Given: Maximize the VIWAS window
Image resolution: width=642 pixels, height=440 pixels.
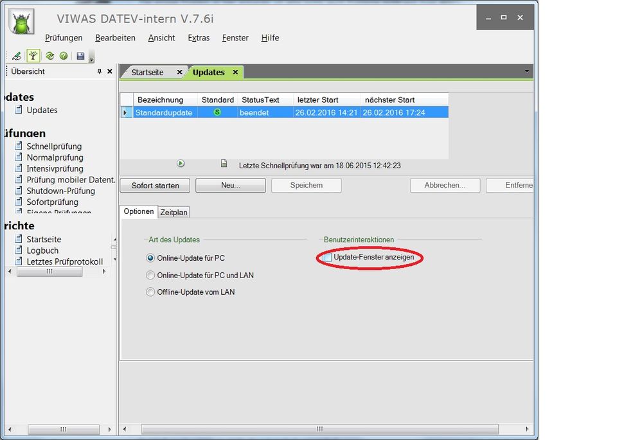Looking at the screenshot, I should click(504, 17).
